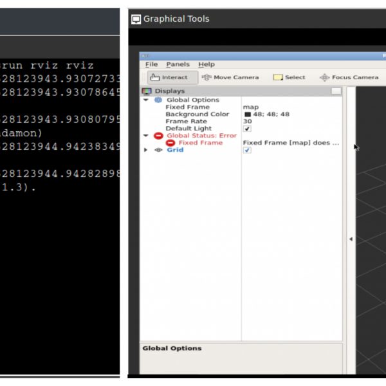386x386 pixels.
Task: Click the 'Fixed Frame [map] does ...' message
Action: (291, 143)
